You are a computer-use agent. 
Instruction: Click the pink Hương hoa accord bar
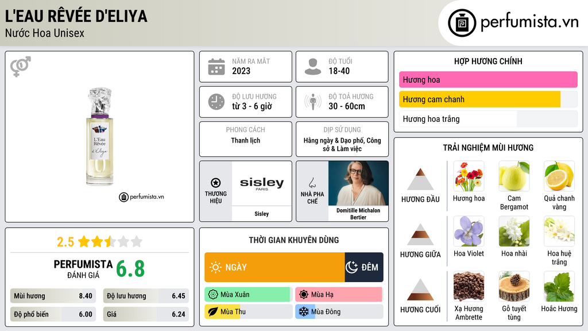488,79
